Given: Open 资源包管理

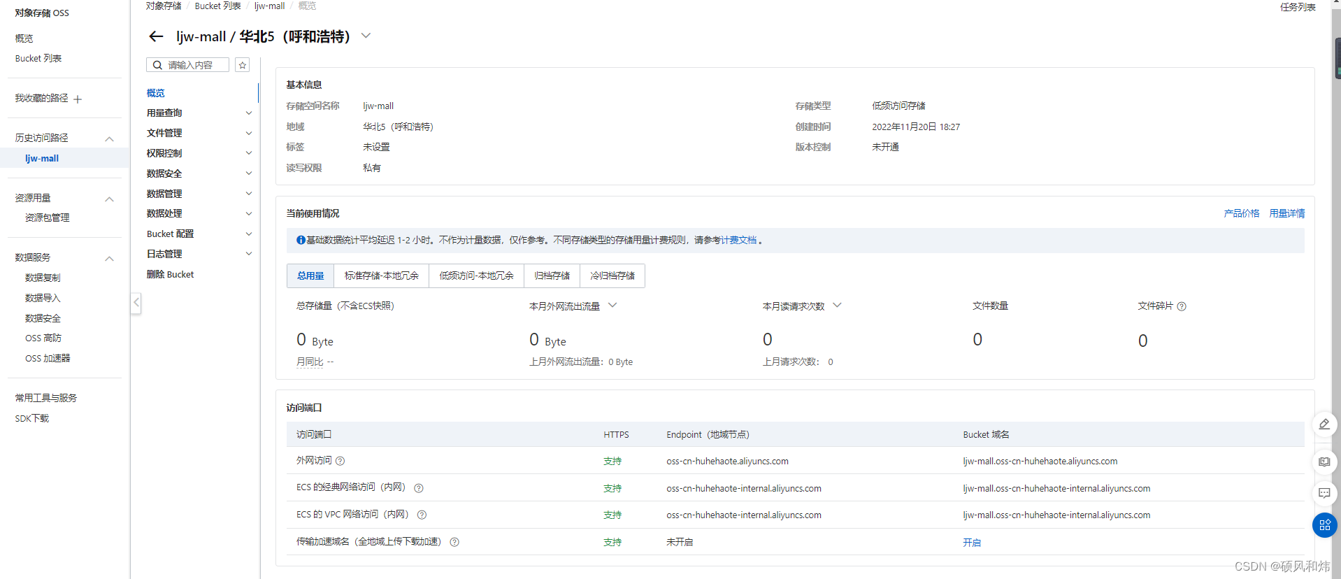Looking at the screenshot, I should [x=47, y=217].
